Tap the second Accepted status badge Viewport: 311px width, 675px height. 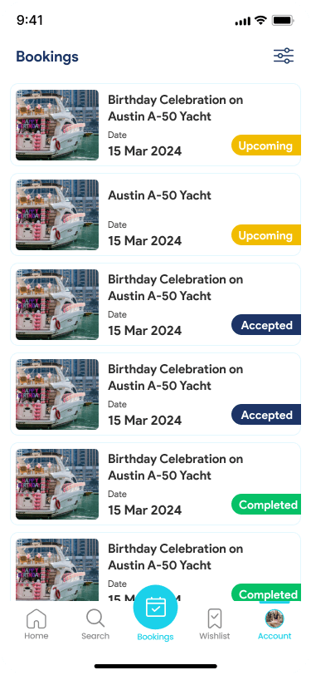click(266, 415)
